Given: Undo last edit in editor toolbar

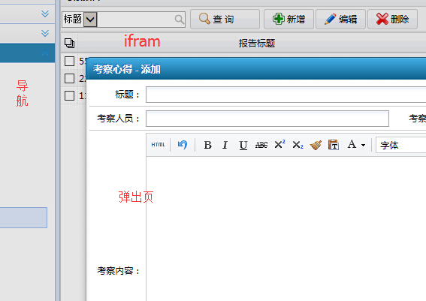Looking at the screenshot, I should (183, 145).
